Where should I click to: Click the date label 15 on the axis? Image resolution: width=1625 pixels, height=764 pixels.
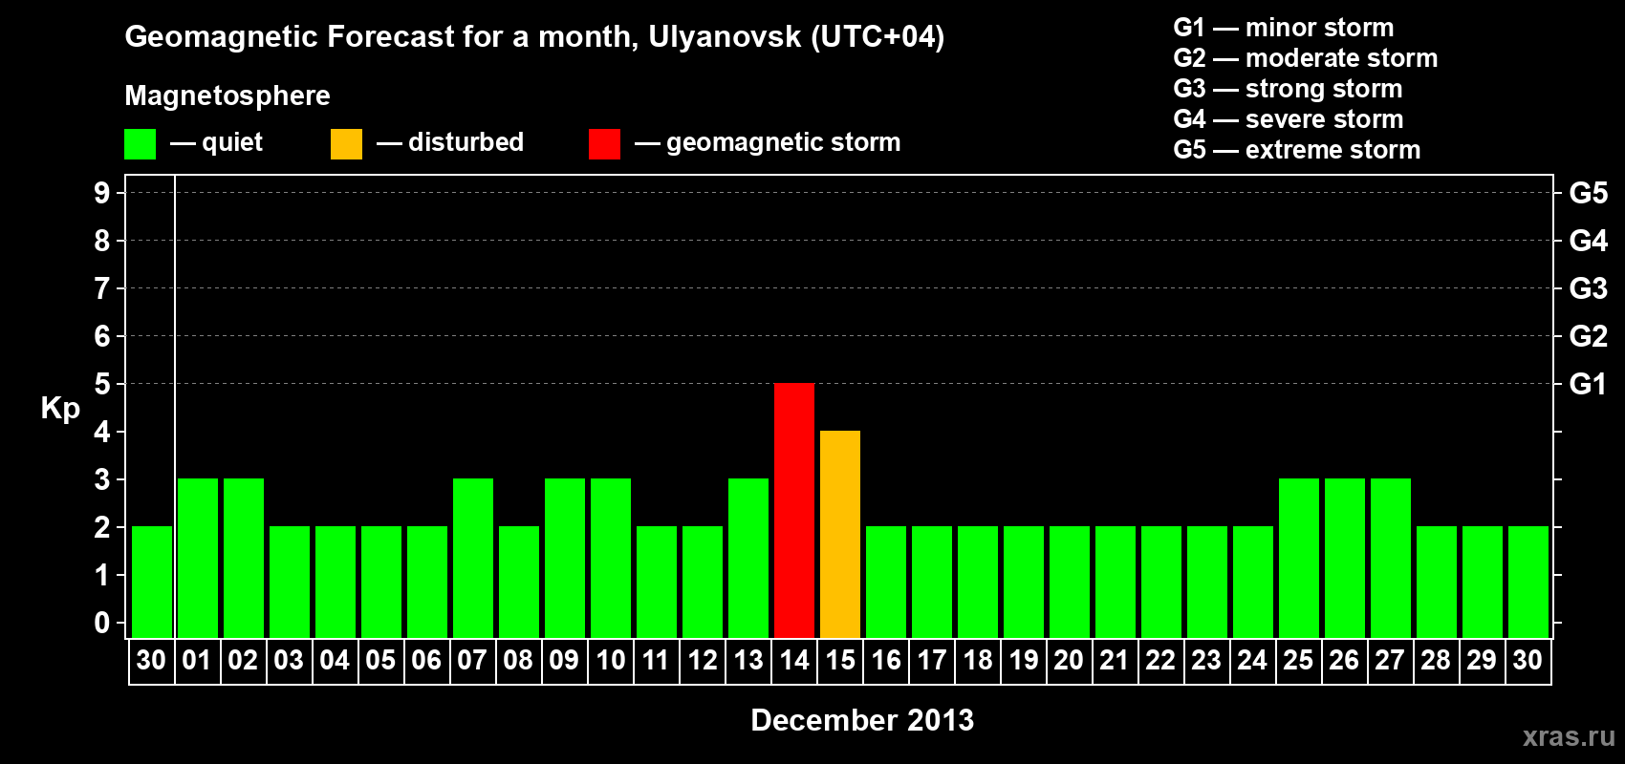840,660
